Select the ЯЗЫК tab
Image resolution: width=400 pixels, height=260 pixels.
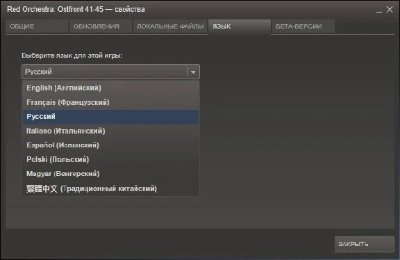pos(240,26)
